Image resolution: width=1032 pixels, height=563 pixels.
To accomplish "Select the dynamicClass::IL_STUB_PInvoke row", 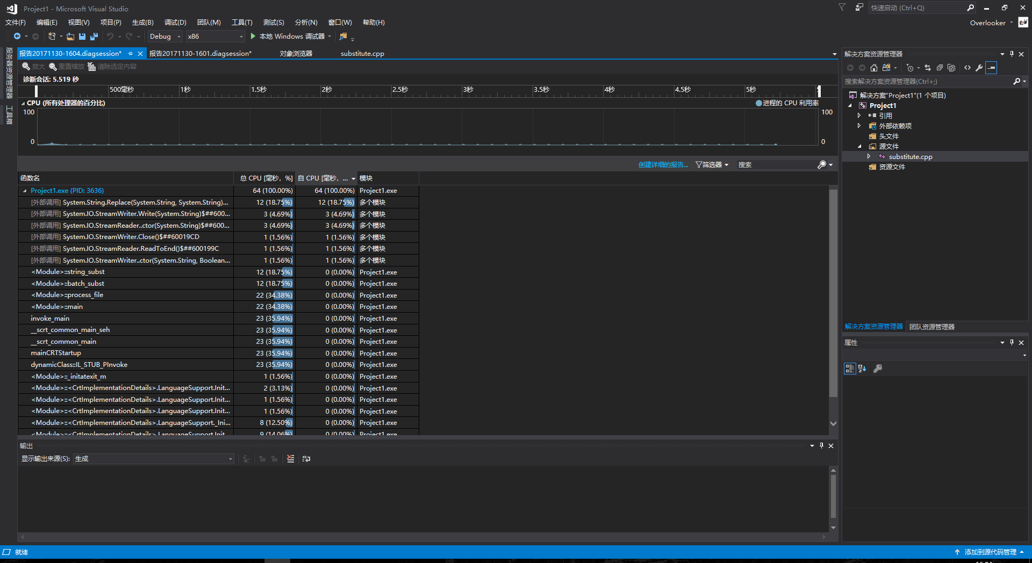I will [x=218, y=365].
